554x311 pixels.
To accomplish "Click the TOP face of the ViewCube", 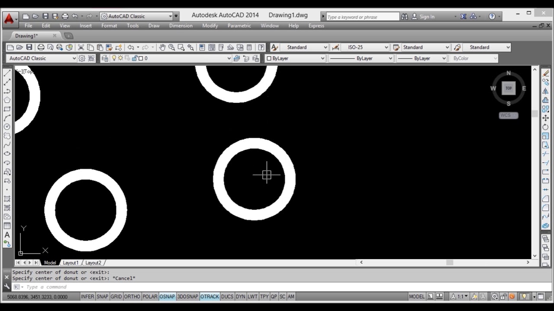I will tap(509, 88).
